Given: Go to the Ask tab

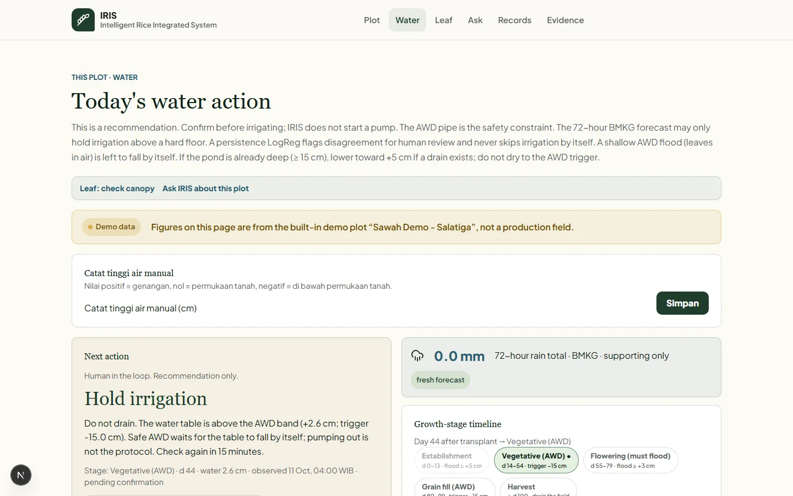Looking at the screenshot, I should (x=475, y=20).
